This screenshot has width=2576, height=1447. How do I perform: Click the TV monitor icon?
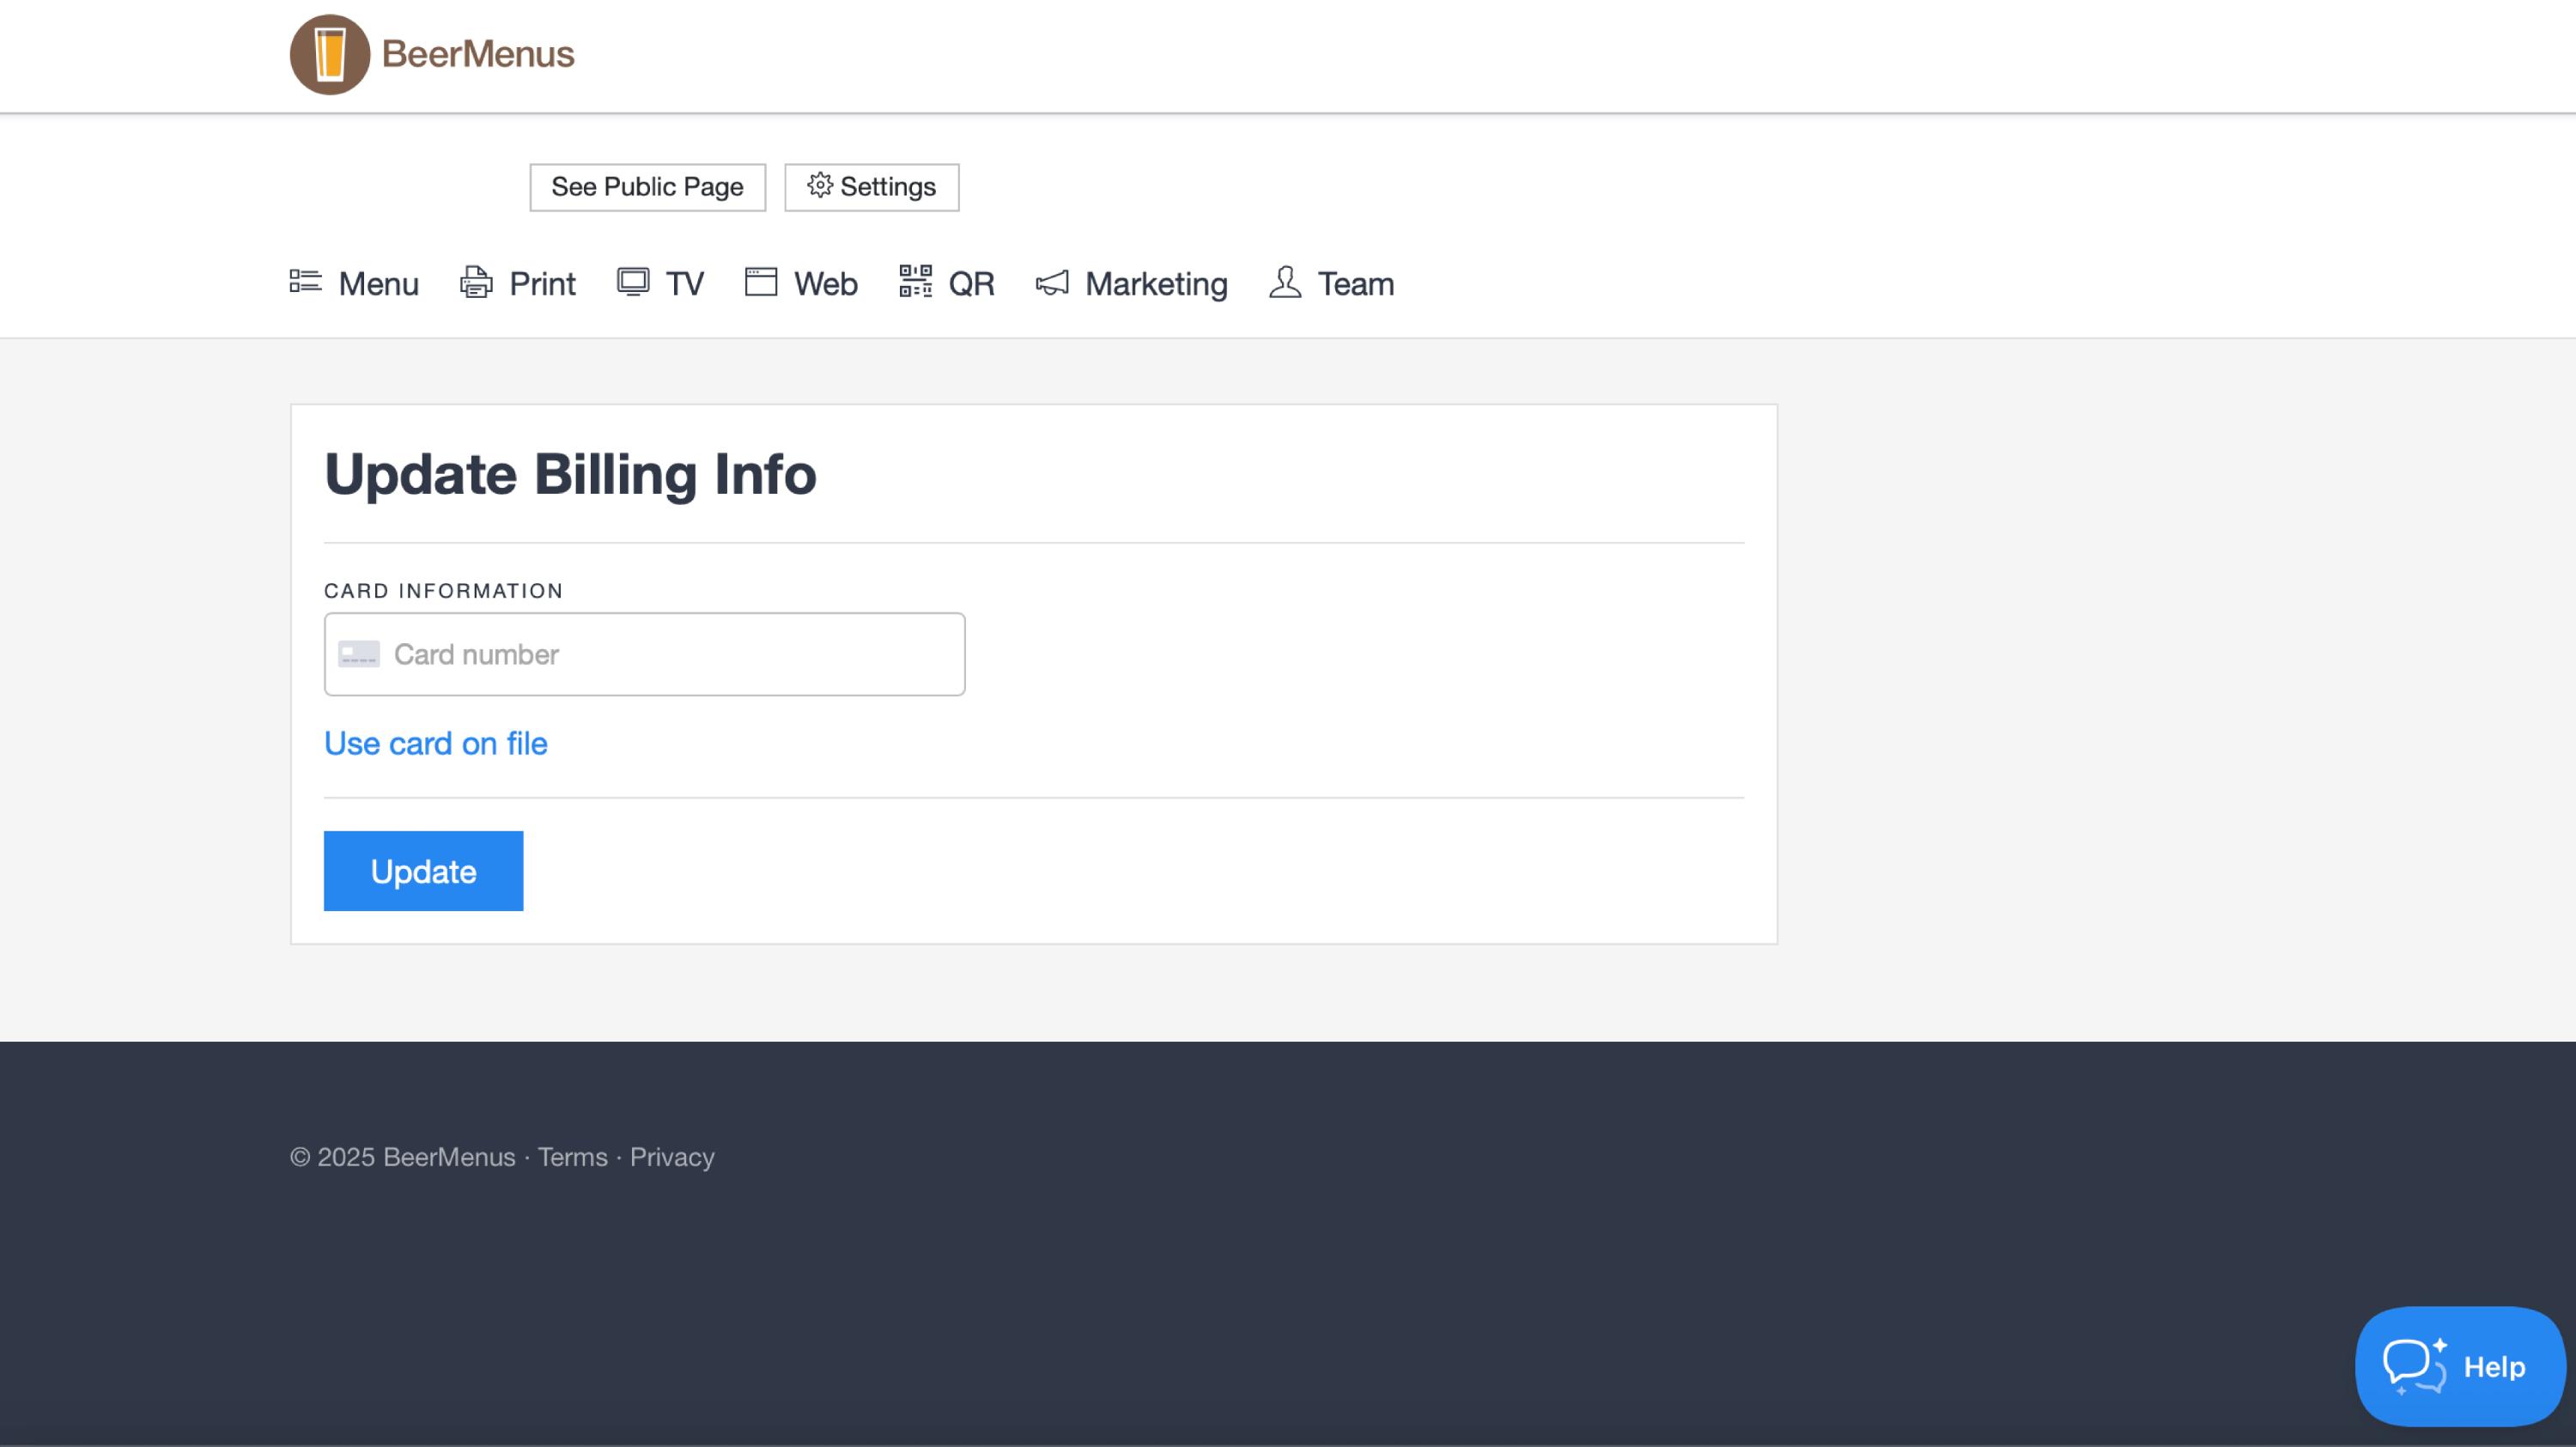[633, 282]
